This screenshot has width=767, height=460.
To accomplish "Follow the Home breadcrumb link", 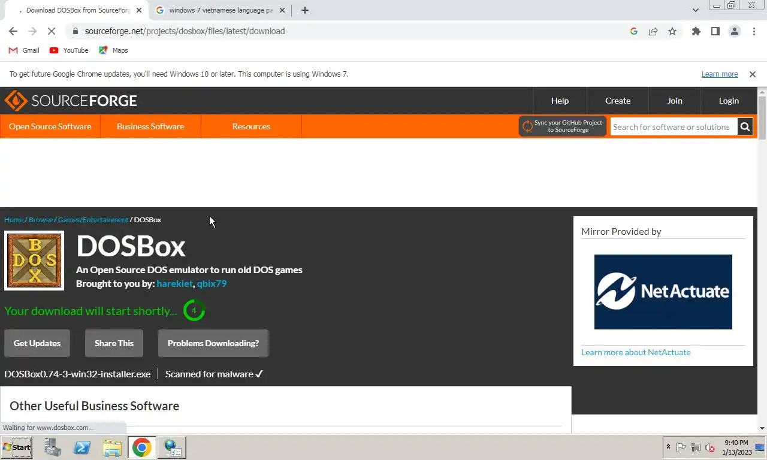I will [x=14, y=220].
